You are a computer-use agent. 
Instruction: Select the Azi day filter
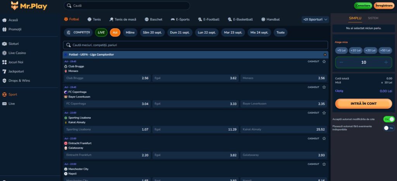(x=115, y=32)
